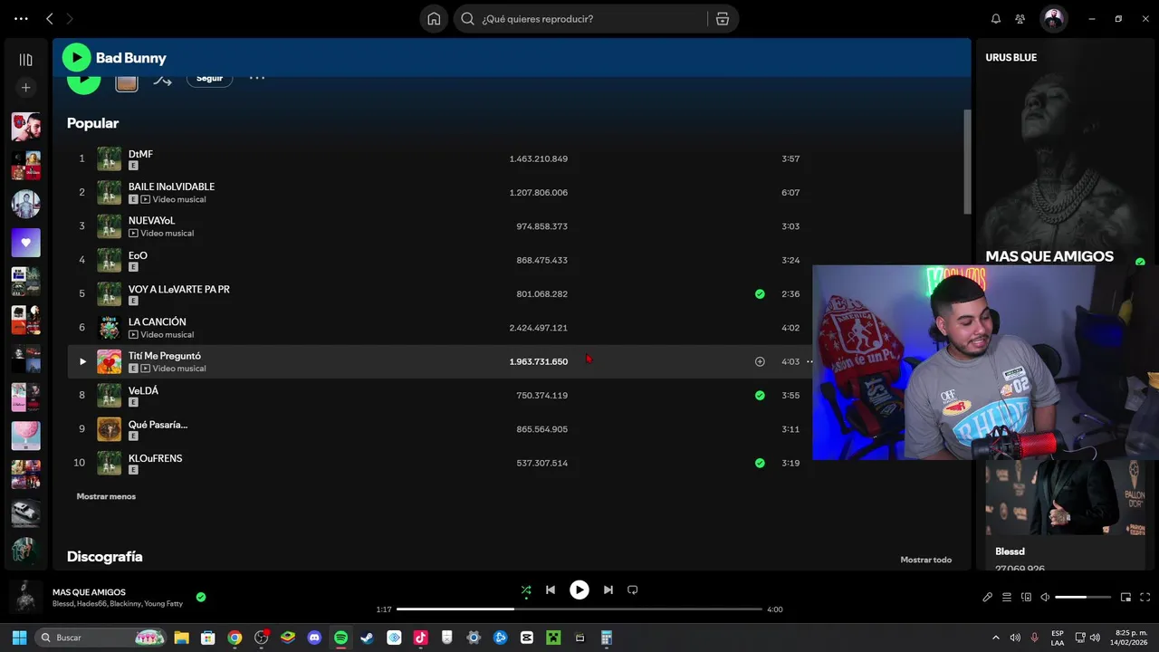Screen dimensions: 1159x652
Task: Play Bad Bunny from sticky header button
Action: 77,57
